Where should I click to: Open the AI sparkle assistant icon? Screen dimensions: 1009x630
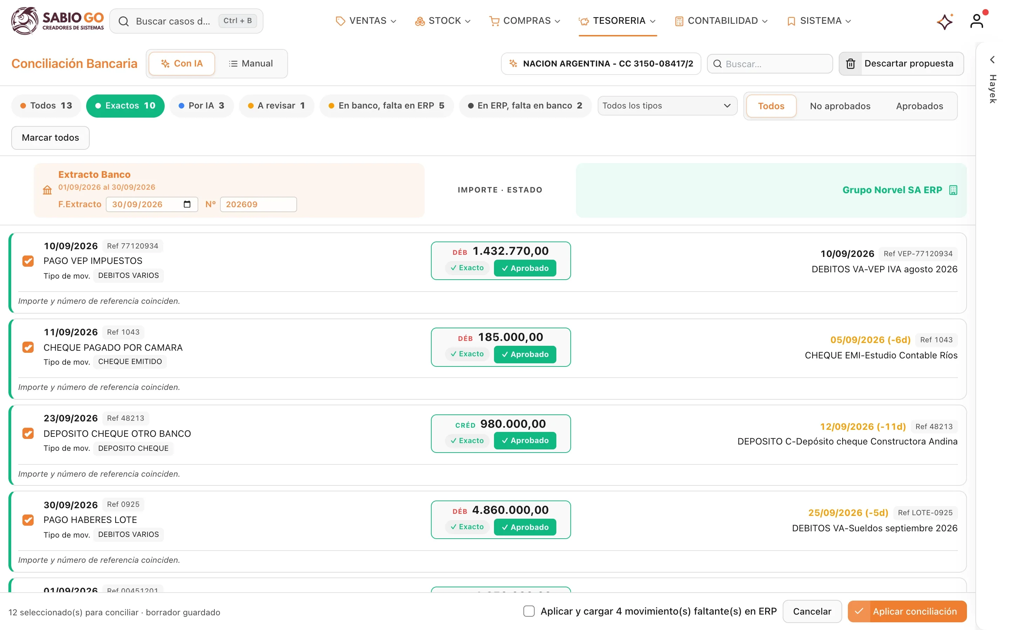tap(945, 21)
